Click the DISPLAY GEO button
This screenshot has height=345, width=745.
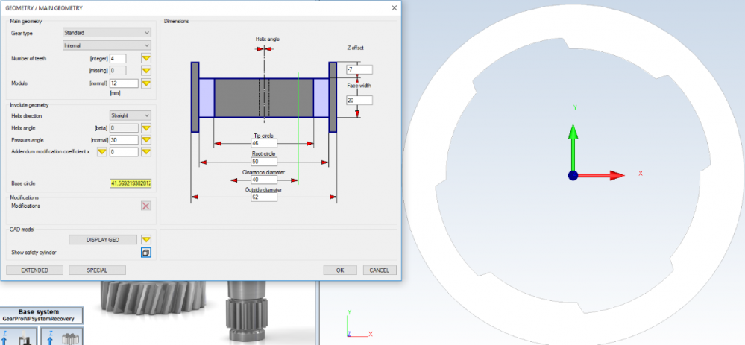tap(103, 240)
